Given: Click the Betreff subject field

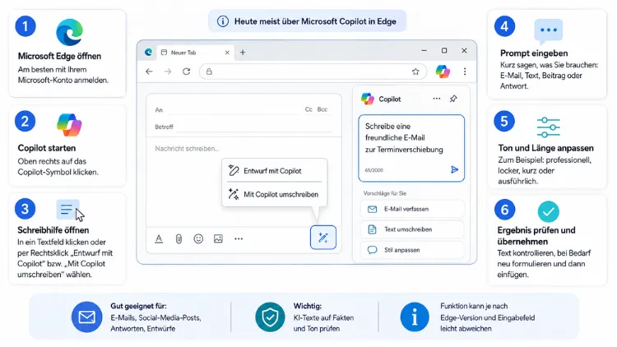Looking at the screenshot, I should 244,127.
